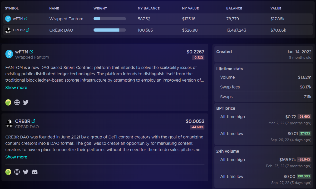Open wFTM external link in table row
This screenshot has height=189, width=316.
pyautogui.click(x=26, y=19)
